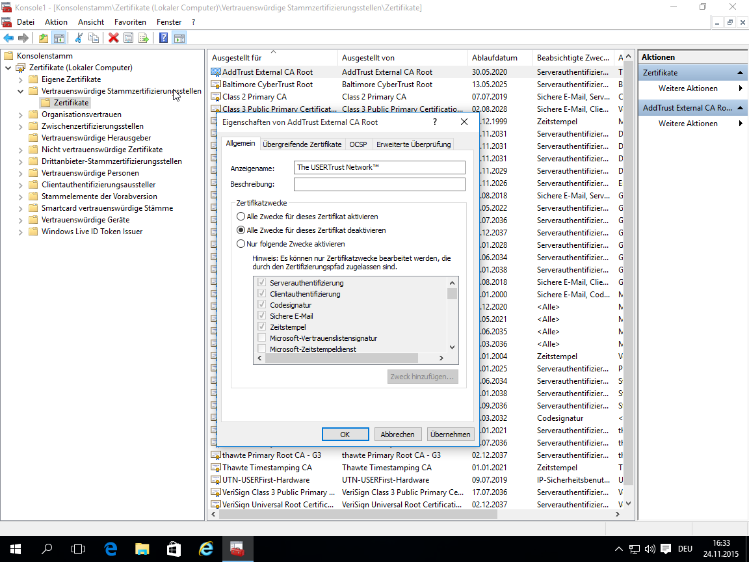The height and width of the screenshot is (562, 749).
Task: Click the volume icon in system tray
Action: [650, 549]
